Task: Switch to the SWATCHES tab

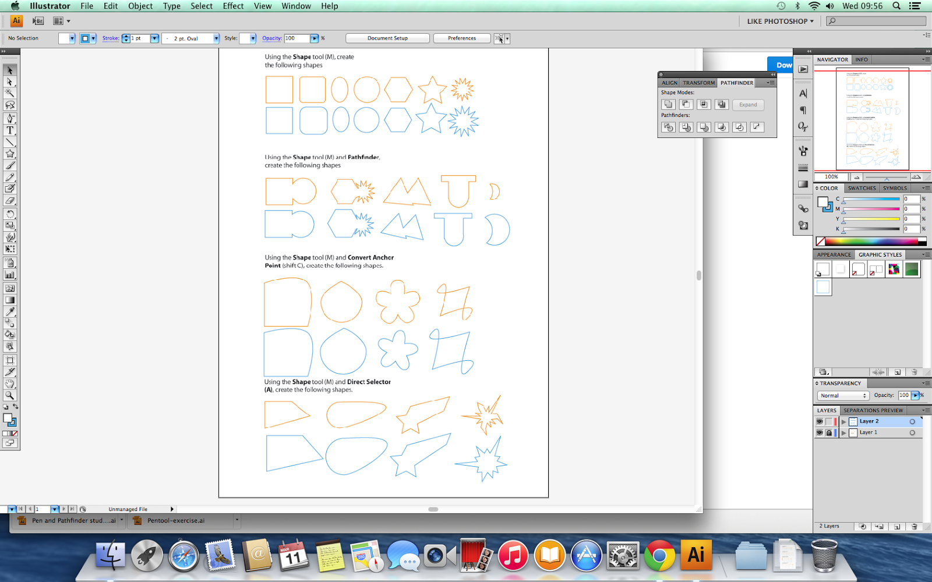Action: point(862,187)
